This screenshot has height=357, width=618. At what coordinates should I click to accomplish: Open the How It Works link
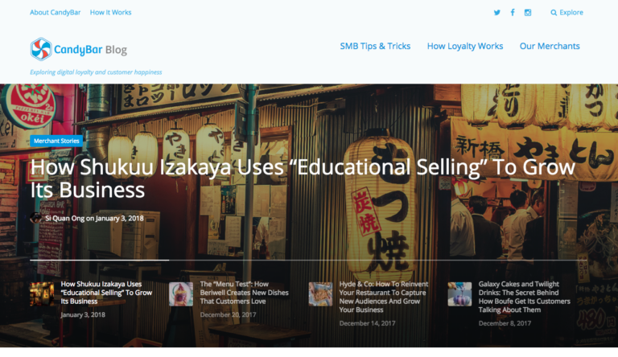pos(111,13)
